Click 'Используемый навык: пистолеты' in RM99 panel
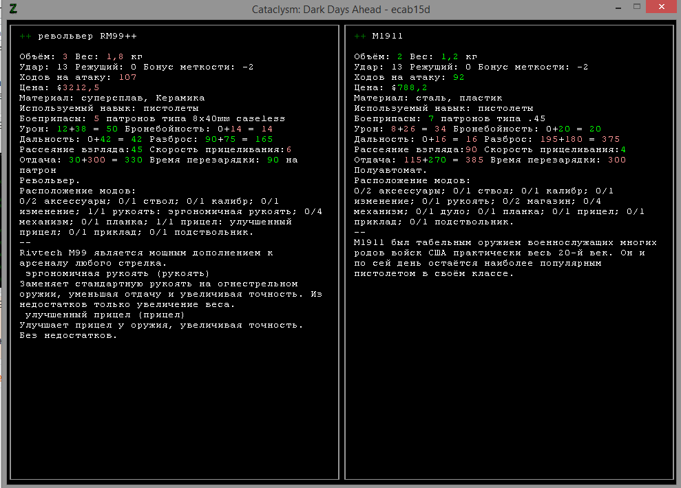This screenshot has width=681, height=488. tap(109, 109)
